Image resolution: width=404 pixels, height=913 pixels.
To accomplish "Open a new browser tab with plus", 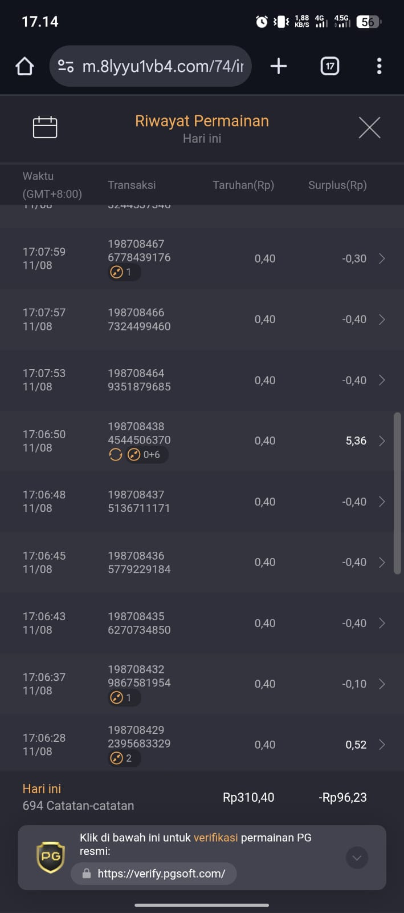I will (278, 66).
